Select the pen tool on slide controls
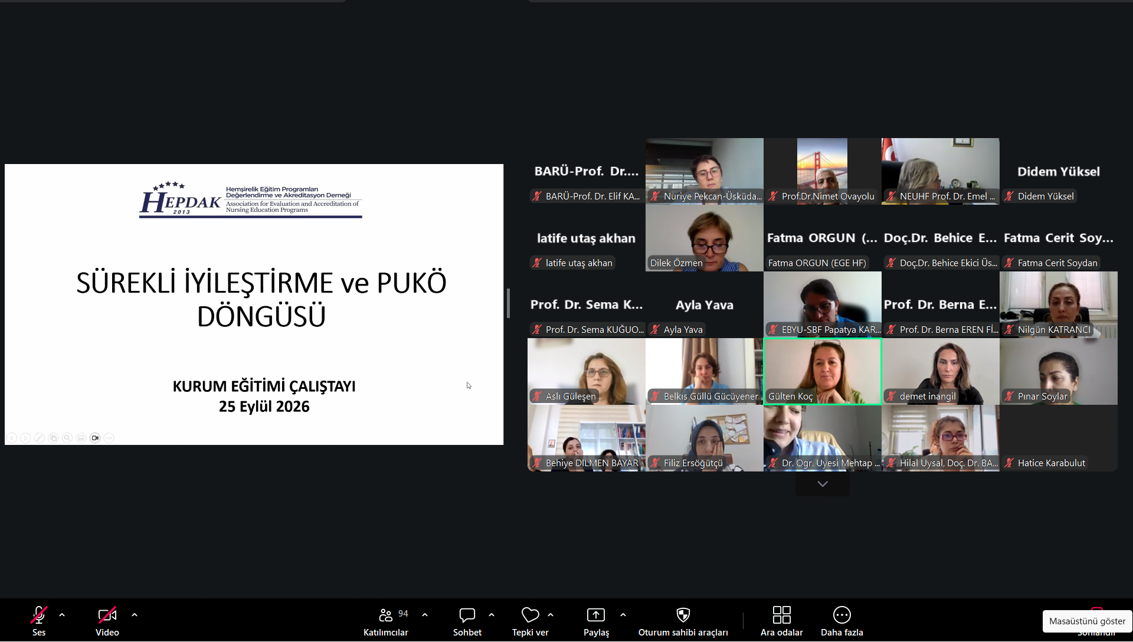The image size is (1133, 642). point(40,438)
